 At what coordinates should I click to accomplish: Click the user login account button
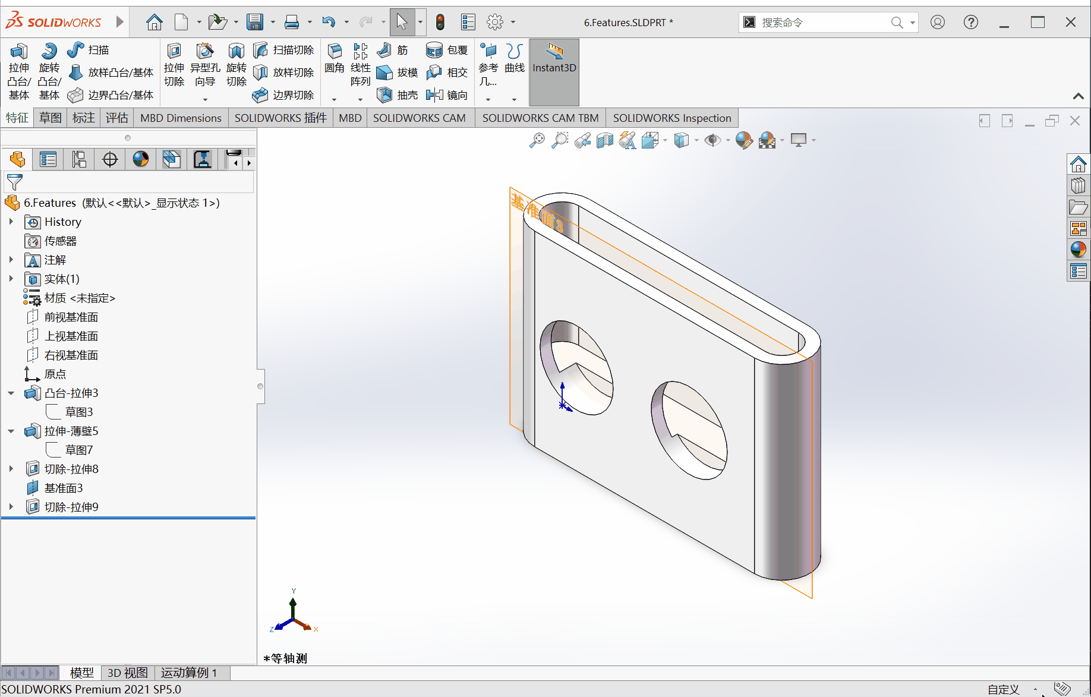coord(938,23)
